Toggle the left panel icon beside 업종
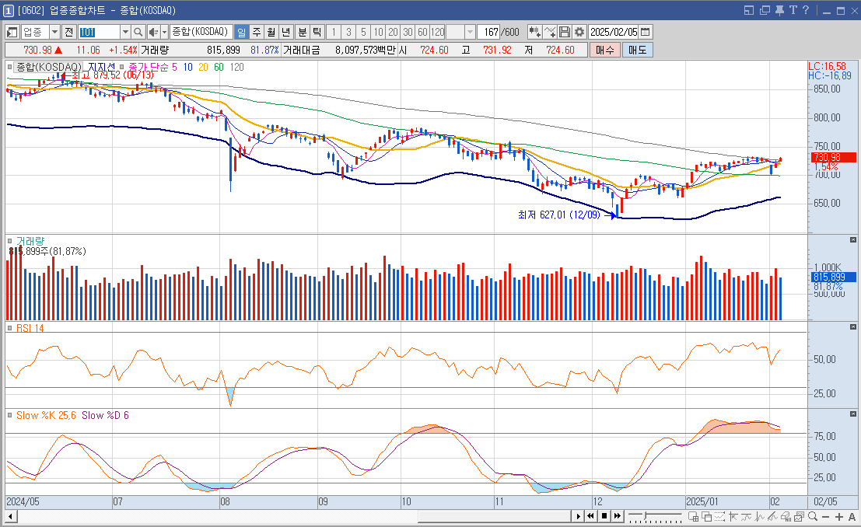Viewport: 861px width, 527px height. click(x=12, y=33)
